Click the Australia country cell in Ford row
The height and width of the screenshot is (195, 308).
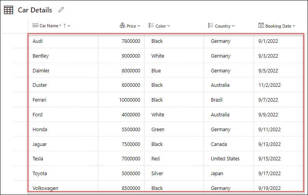(x=229, y=114)
